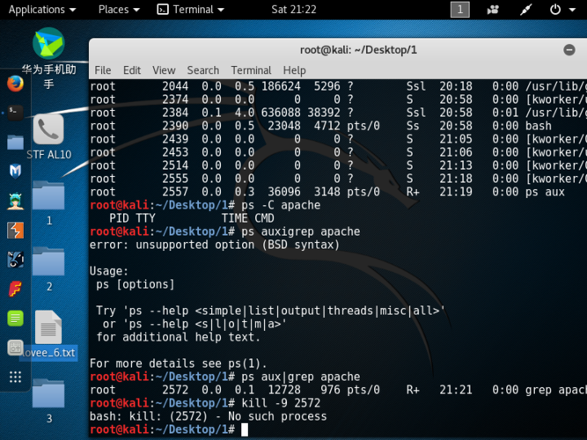Open Burp Suite from the dock
Screen dimensions: 587x440
[15, 231]
